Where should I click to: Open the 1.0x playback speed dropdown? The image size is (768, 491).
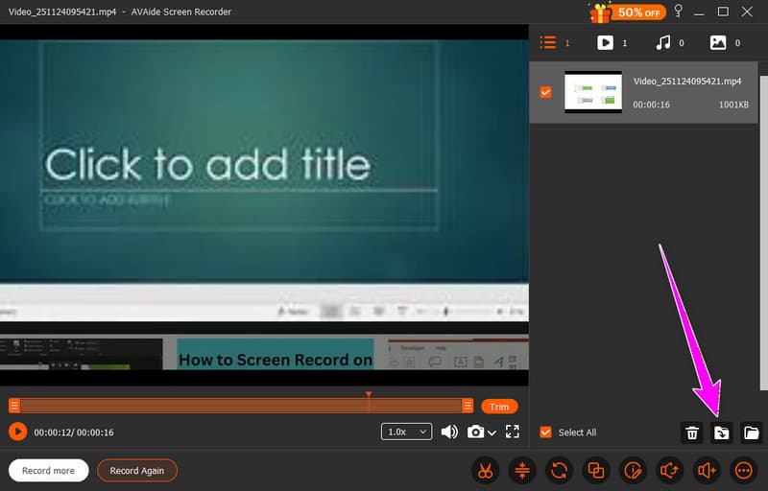407,432
